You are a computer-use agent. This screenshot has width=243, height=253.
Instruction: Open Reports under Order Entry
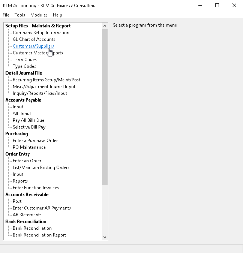[x=20, y=181]
